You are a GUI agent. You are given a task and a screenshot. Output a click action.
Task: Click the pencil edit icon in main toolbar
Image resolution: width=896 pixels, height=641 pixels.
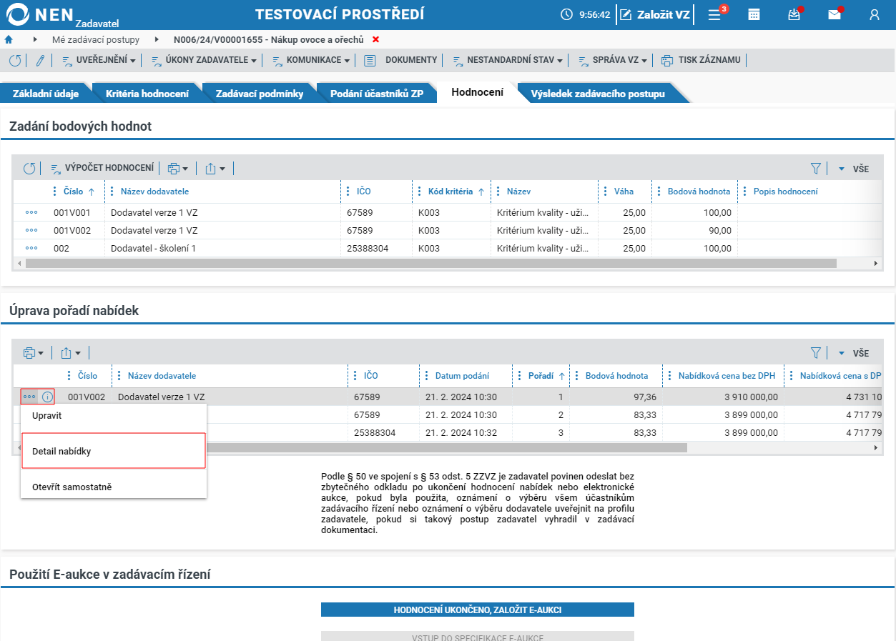click(40, 61)
